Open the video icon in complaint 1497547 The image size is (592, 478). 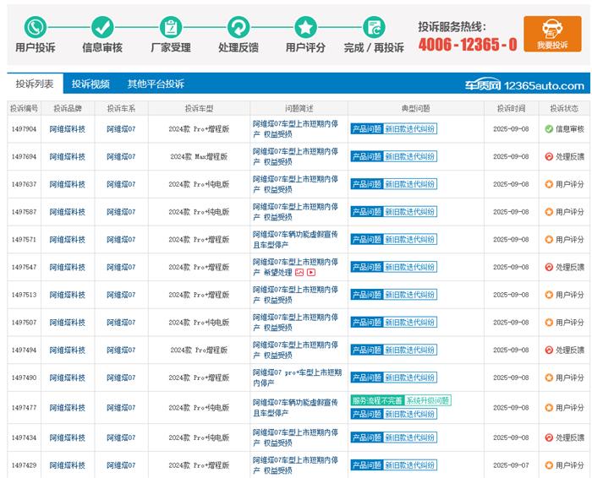[311, 273]
